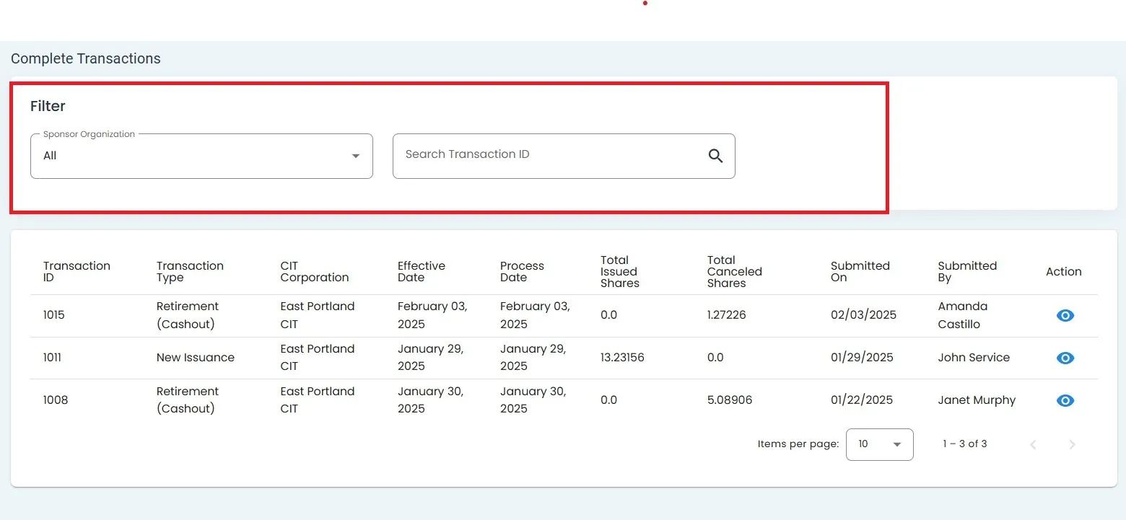Click Total Canceled Shares column header
The width and height of the screenshot is (1126, 520).
click(734, 271)
